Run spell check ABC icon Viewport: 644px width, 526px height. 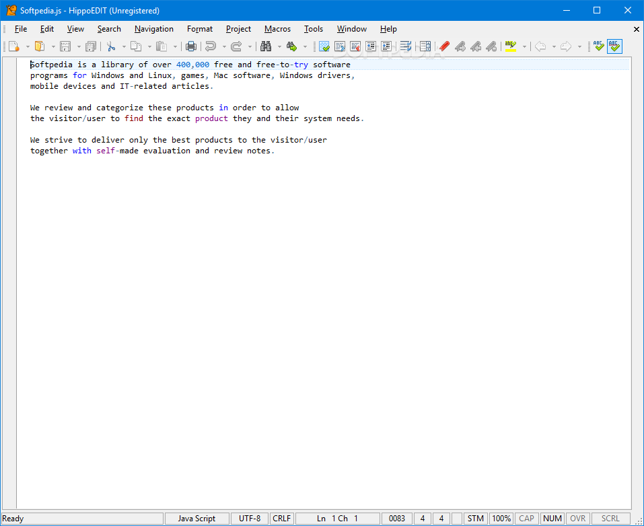599,46
